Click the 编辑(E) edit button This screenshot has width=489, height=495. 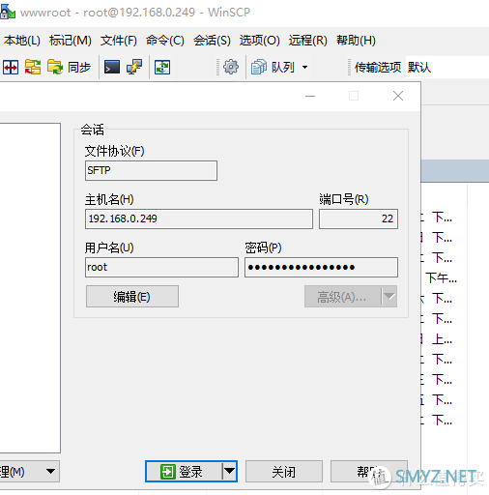[132, 297]
